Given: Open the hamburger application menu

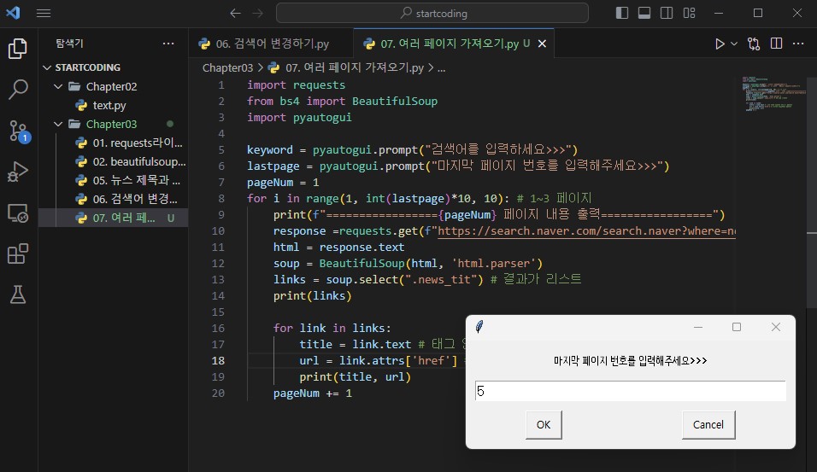Looking at the screenshot, I should click(44, 13).
